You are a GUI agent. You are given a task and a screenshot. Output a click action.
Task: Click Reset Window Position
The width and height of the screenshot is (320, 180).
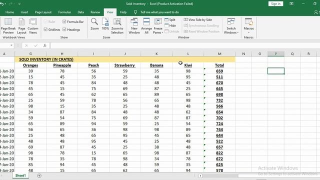201,31
